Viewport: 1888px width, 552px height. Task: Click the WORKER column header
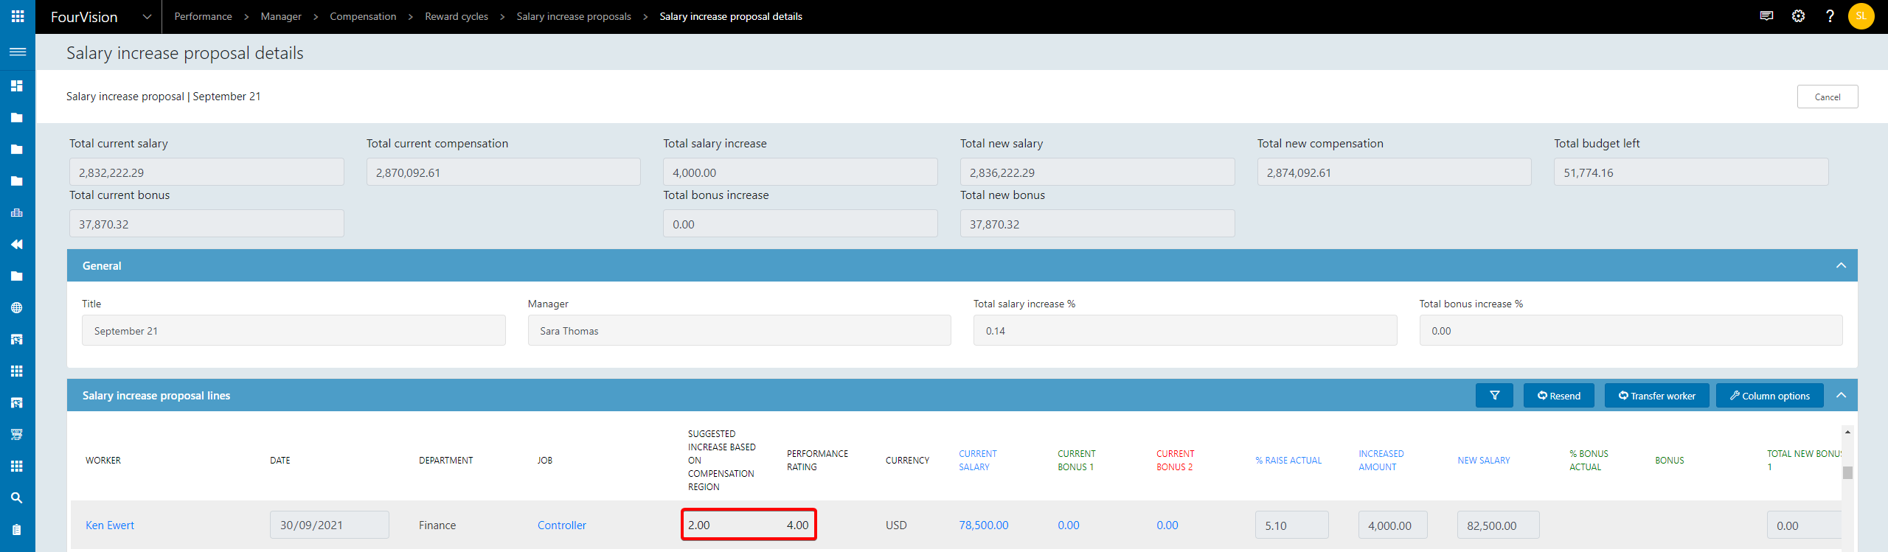tap(103, 461)
